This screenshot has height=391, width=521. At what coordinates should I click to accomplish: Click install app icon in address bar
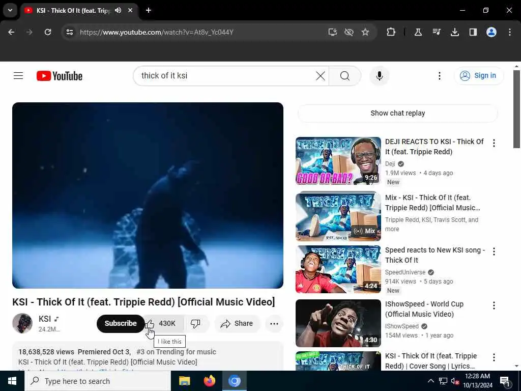tap(332, 32)
